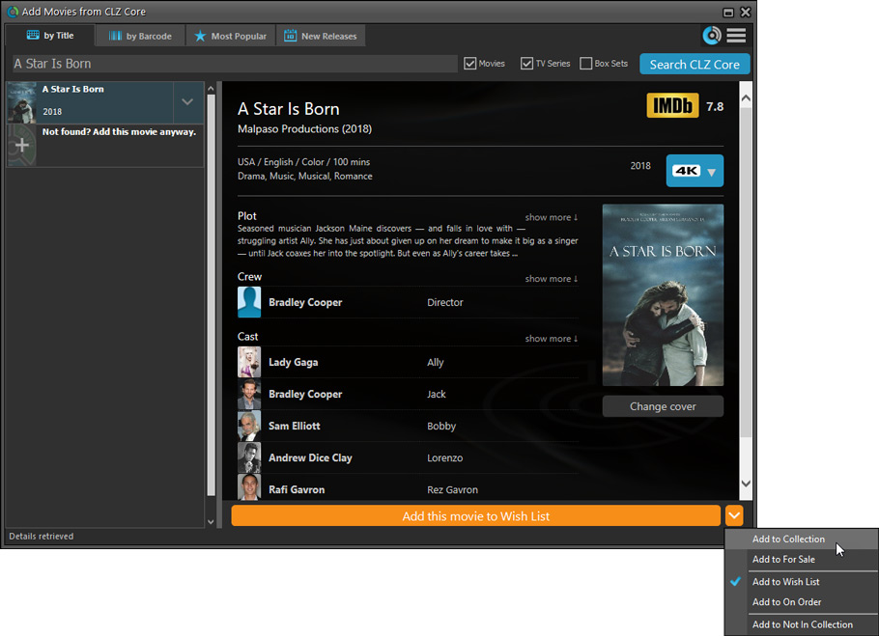The height and width of the screenshot is (636, 879).
Task: Click Lady Gaga cast photo
Action: click(249, 362)
